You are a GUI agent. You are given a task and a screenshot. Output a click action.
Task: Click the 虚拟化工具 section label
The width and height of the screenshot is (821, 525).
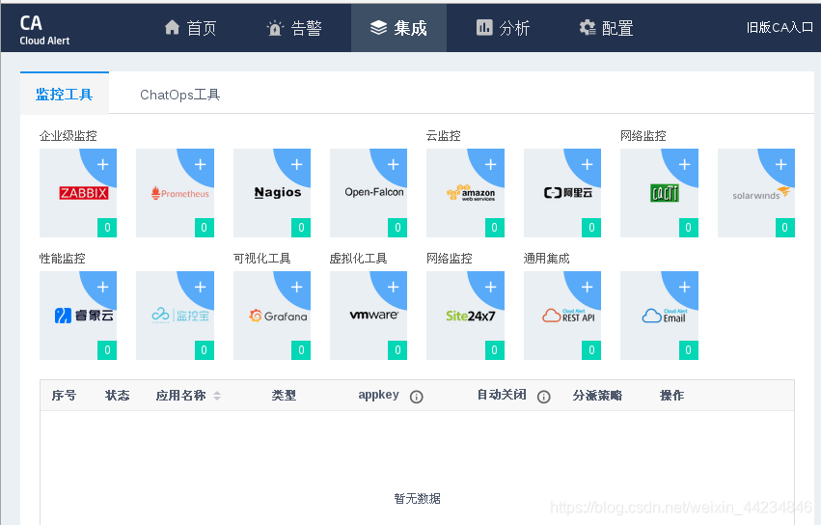tap(358, 259)
